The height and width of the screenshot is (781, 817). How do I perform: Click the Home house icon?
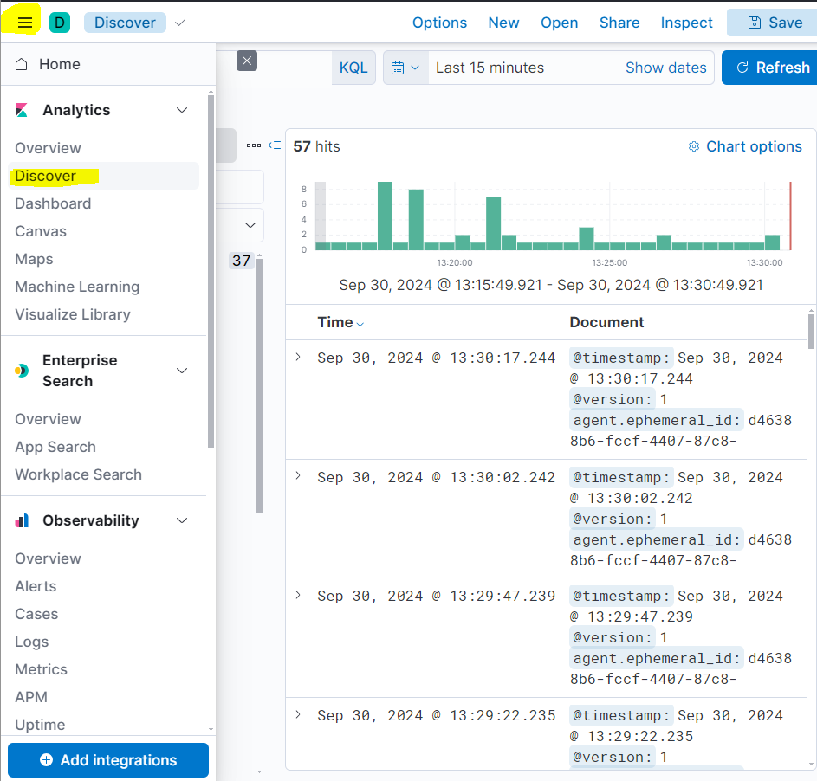(x=22, y=64)
